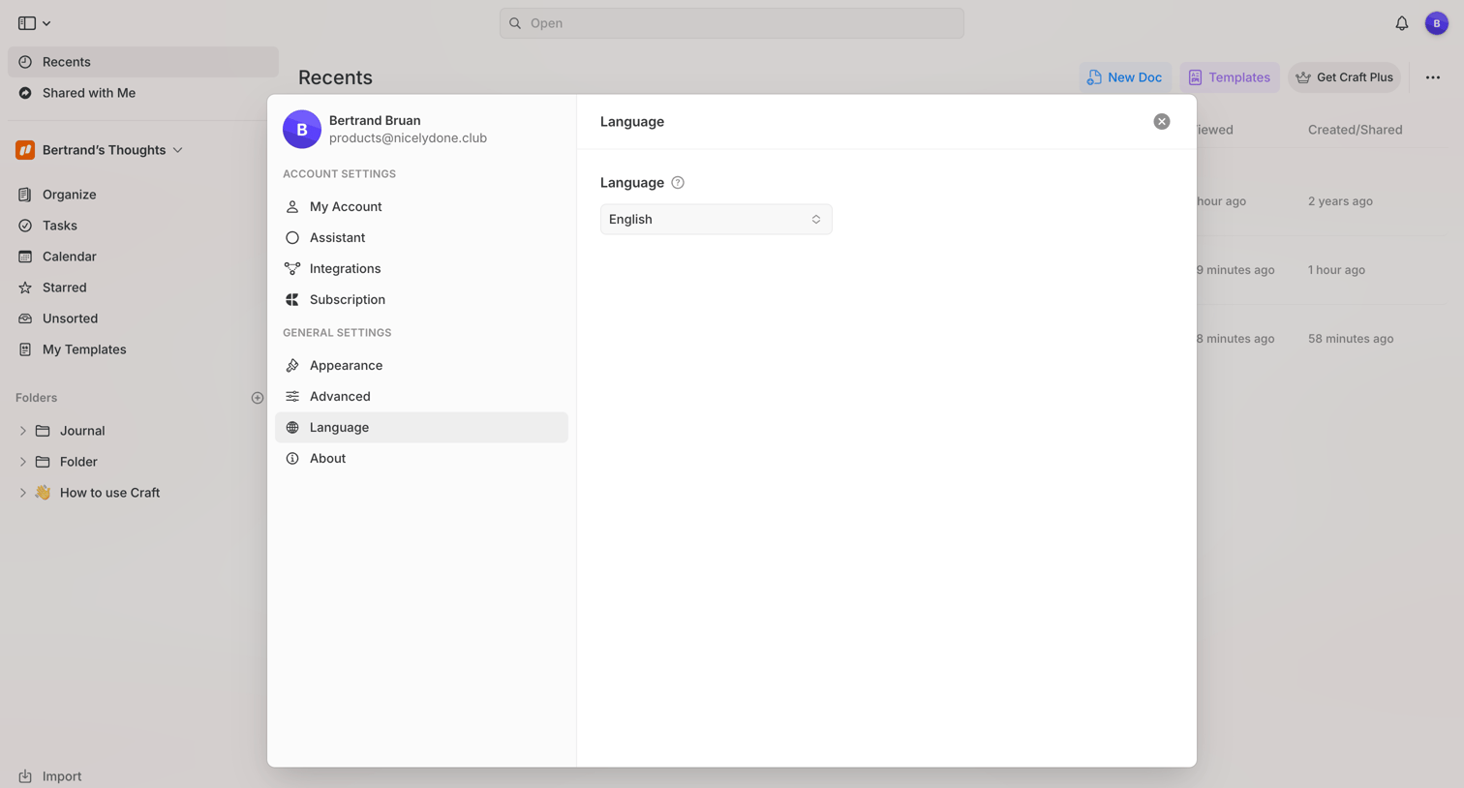Expand the Journal folder
This screenshot has width=1464, height=788.
[x=22, y=431]
